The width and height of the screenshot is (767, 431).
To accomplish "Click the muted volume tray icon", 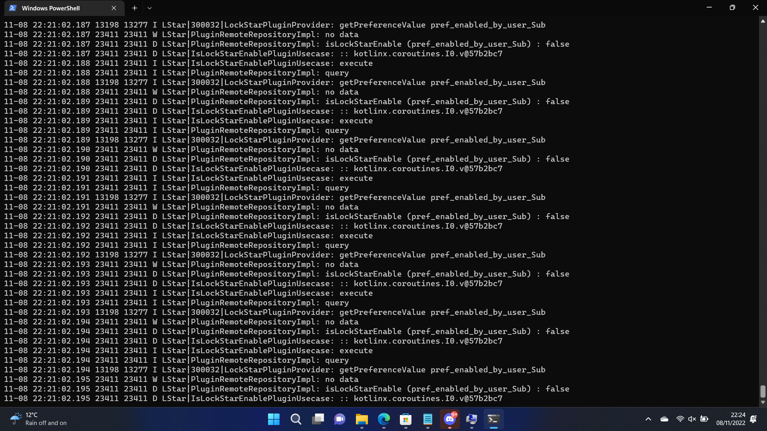I will click(692, 419).
